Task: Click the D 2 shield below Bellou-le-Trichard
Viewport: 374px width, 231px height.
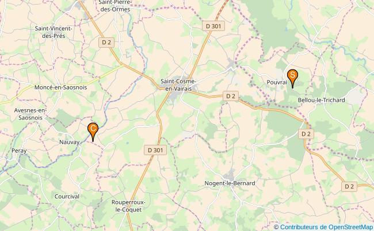Action: (x=306, y=134)
